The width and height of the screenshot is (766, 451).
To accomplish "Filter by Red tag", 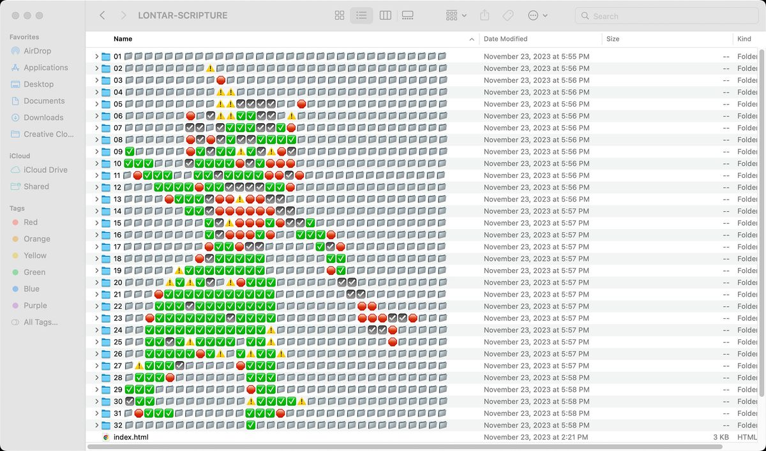I will click(x=31, y=222).
